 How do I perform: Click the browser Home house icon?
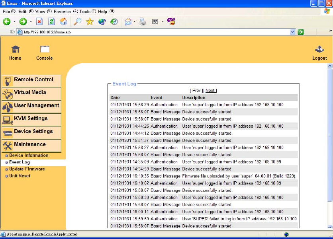pos(63,22)
